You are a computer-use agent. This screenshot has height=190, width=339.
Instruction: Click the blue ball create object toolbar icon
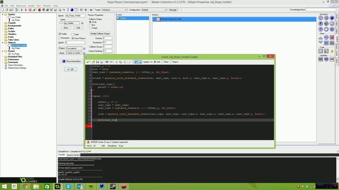pos(72,10)
